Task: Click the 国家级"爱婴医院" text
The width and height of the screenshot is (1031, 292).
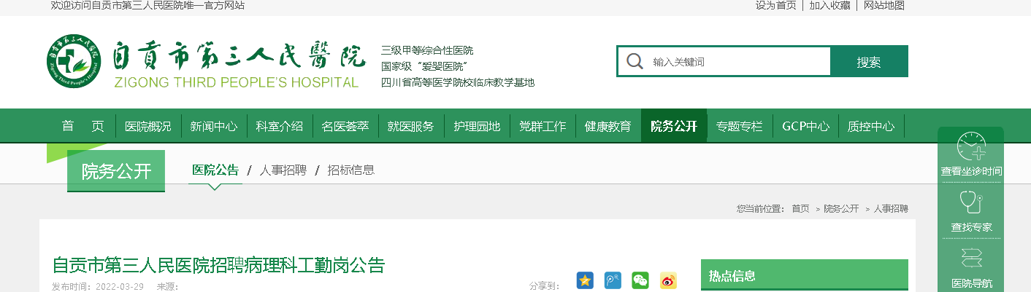Action: 424,66
